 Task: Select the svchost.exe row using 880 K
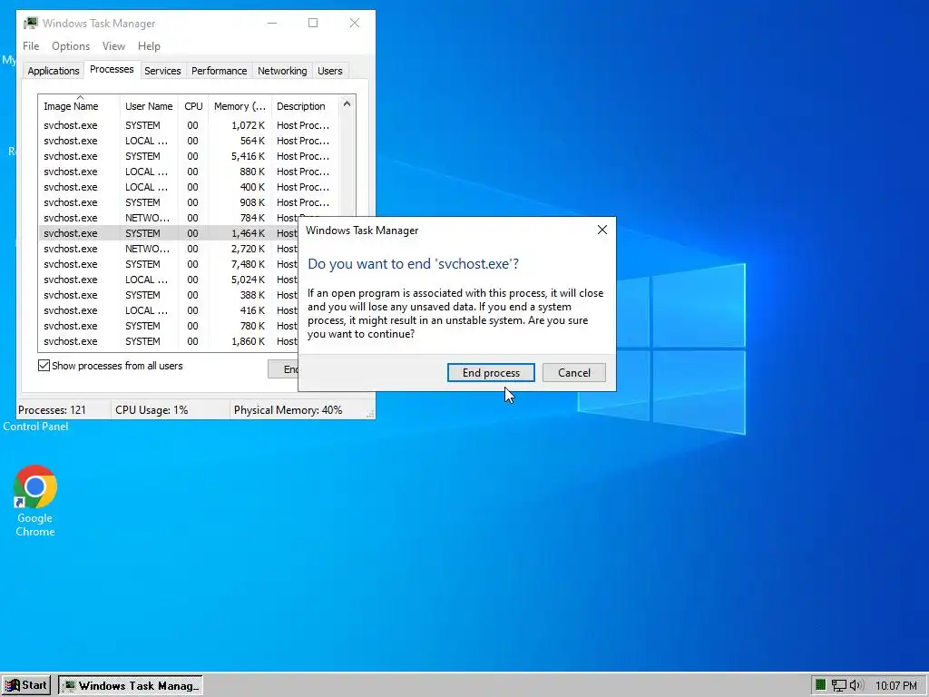tap(190, 172)
